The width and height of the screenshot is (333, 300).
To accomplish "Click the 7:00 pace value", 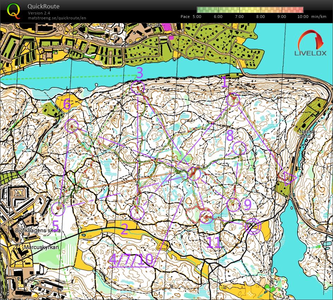I will 239,17.
